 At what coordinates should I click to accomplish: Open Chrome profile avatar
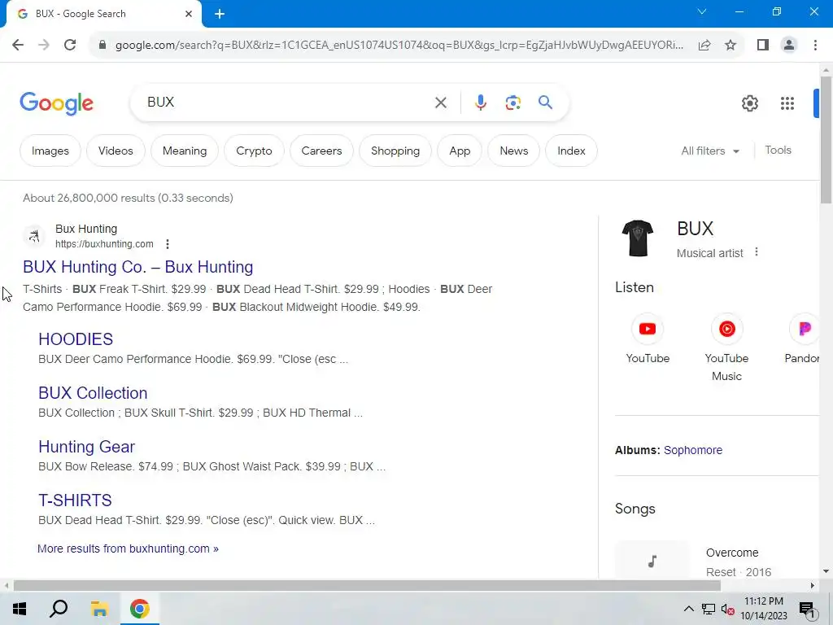(x=789, y=46)
